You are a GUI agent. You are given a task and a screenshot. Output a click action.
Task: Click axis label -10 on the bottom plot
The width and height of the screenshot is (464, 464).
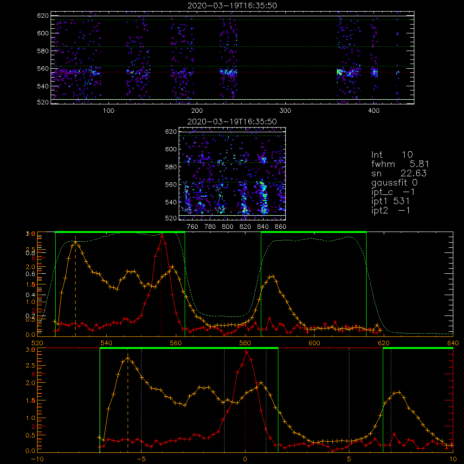(x=37, y=459)
